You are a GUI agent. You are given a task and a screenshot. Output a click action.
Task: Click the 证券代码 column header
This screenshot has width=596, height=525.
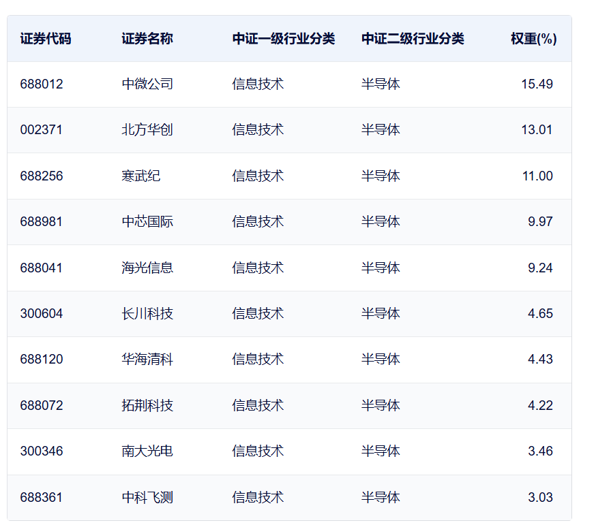(45, 39)
